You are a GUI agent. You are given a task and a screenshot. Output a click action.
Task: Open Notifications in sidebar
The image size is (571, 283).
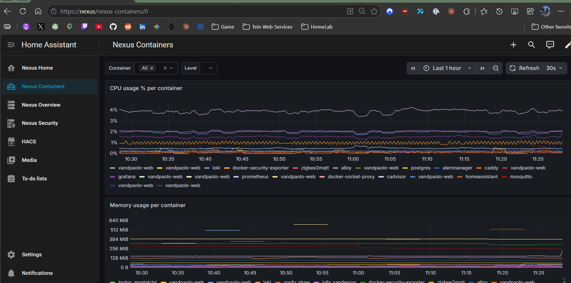[x=50, y=273]
